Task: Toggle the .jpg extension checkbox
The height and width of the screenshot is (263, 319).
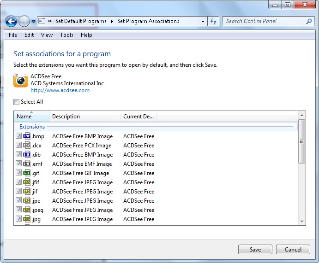Action: 18,219
